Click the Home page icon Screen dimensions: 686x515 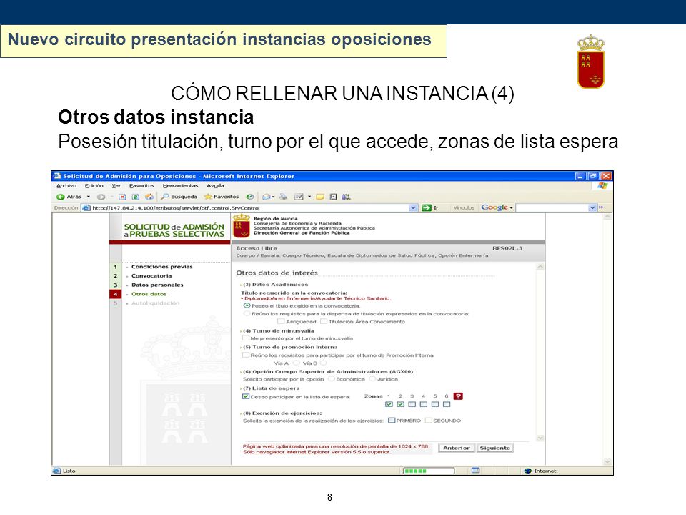(149, 197)
